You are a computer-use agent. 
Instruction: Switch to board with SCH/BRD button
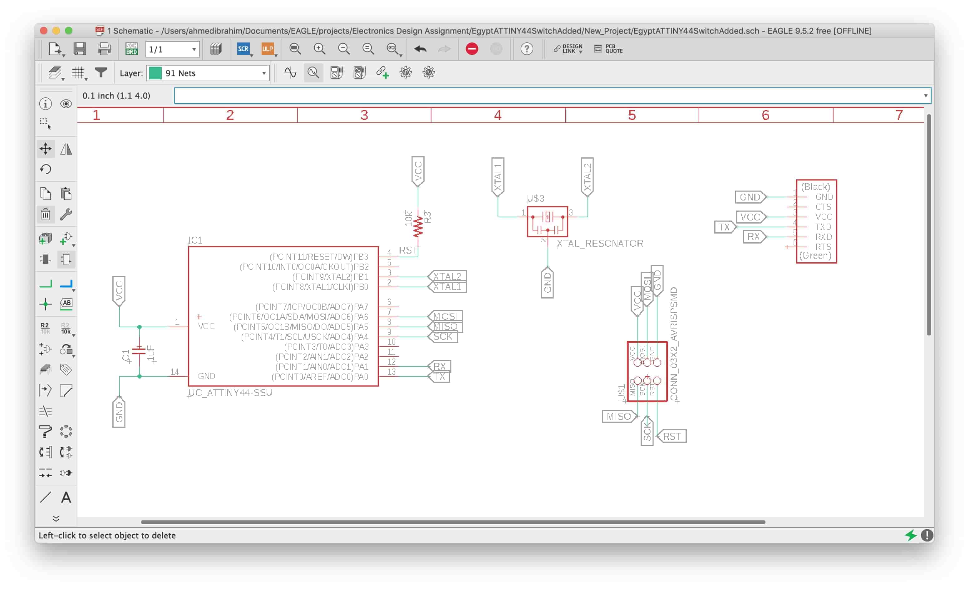point(131,49)
